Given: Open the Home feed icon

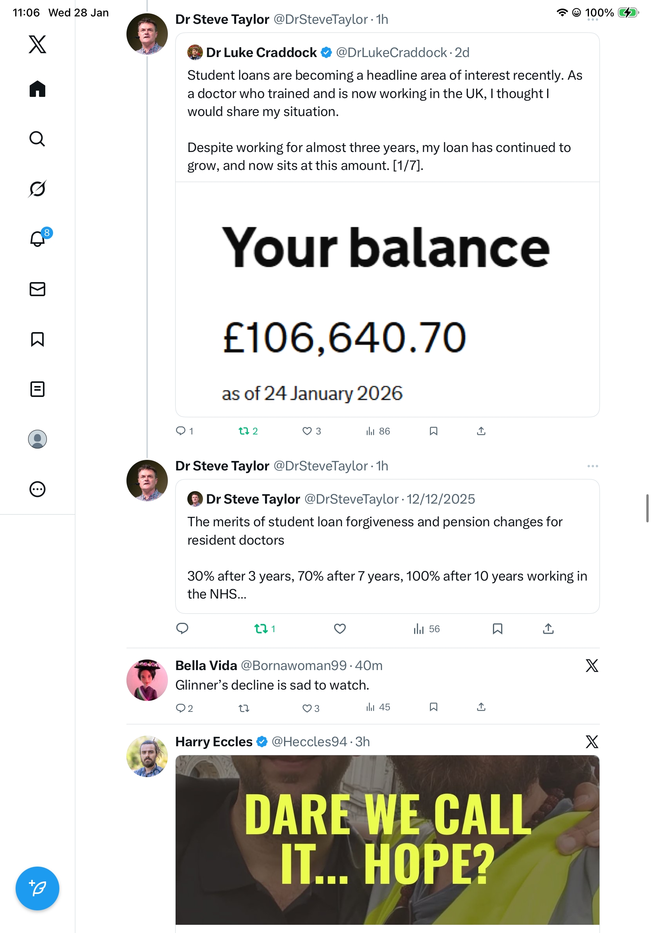Looking at the screenshot, I should (37, 89).
